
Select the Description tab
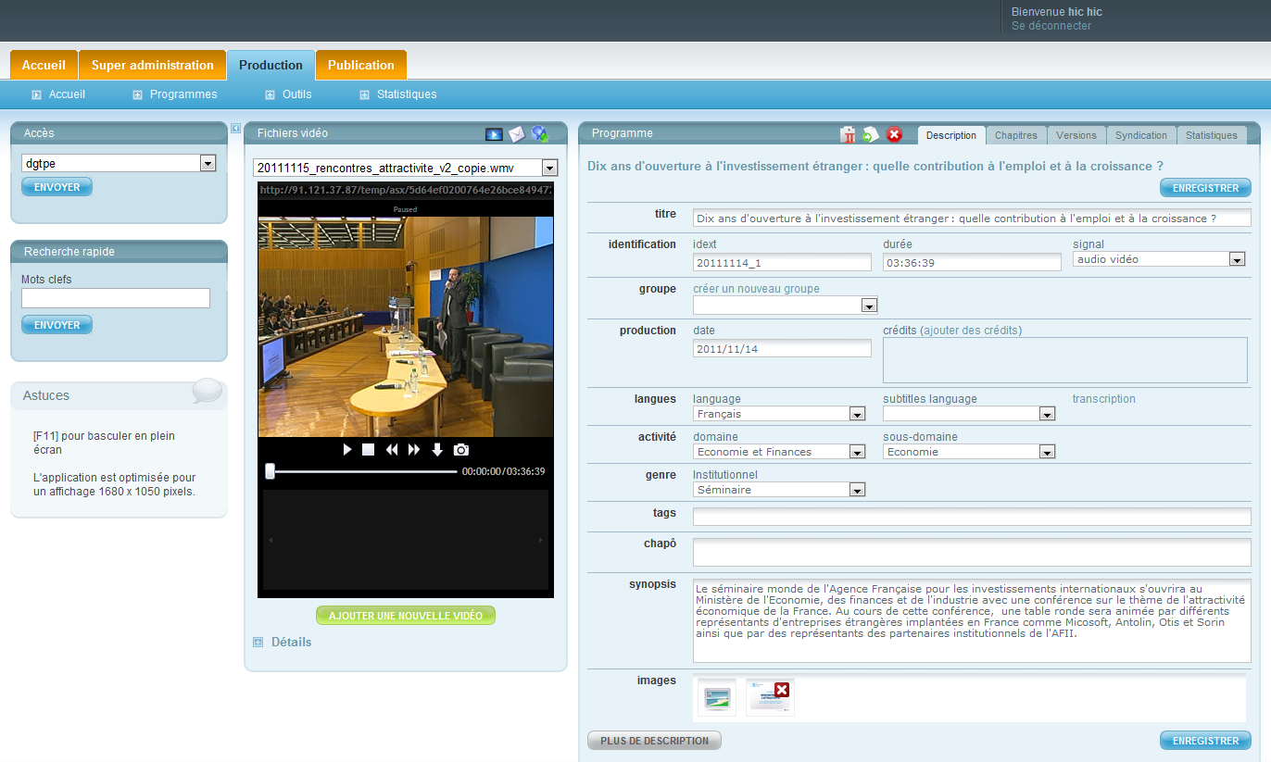coord(951,135)
